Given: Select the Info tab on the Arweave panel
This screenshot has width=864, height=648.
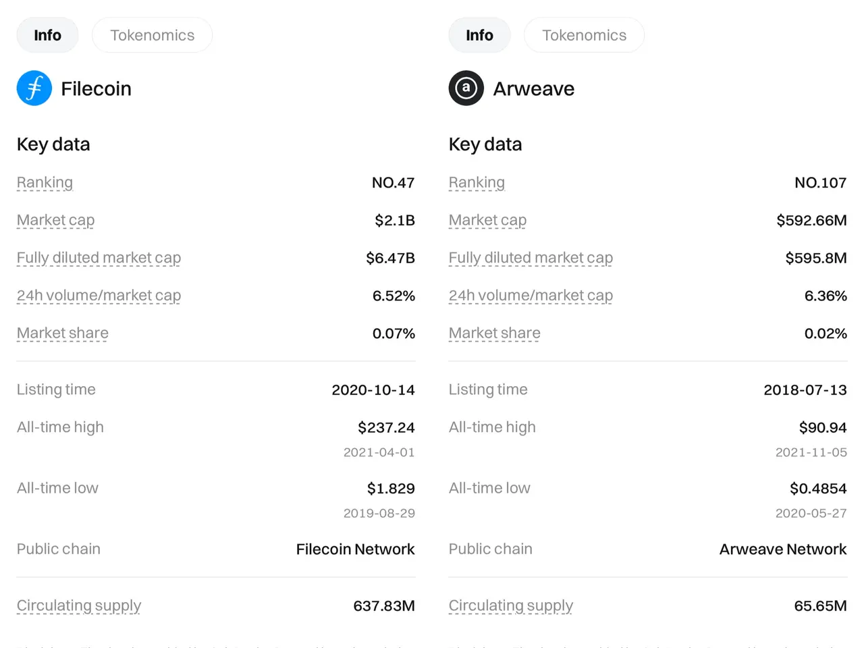Looking at the screenshot, I should (x=479, y=35).
